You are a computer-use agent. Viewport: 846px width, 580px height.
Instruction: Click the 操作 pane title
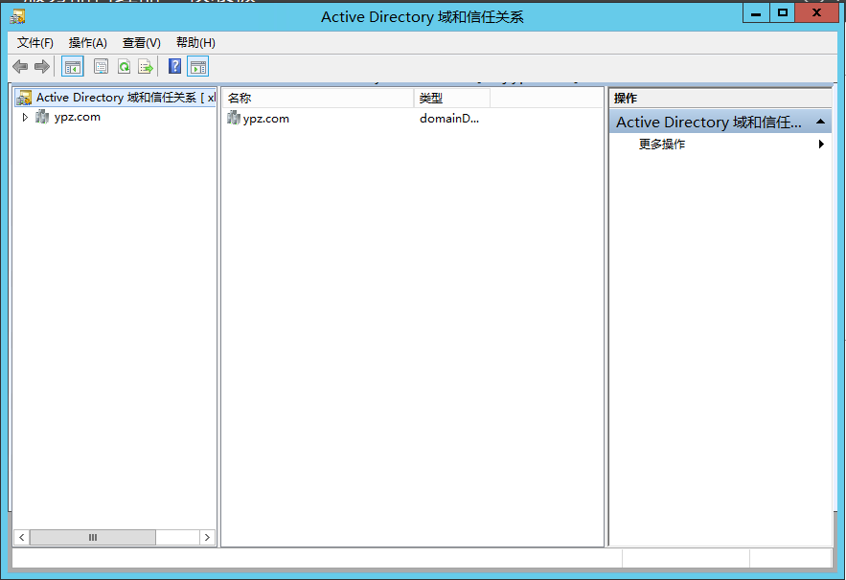point(626,99)
